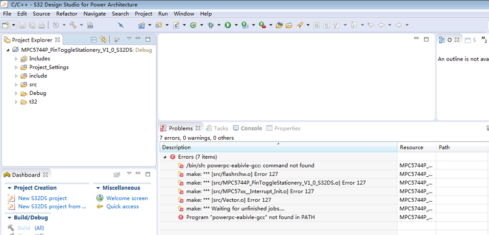Expand the Project_Settings folder
This screenshot has height=235, width=489.
(16, 67)
